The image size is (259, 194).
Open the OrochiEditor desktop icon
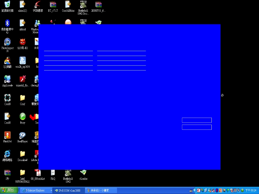coord(68,5)
